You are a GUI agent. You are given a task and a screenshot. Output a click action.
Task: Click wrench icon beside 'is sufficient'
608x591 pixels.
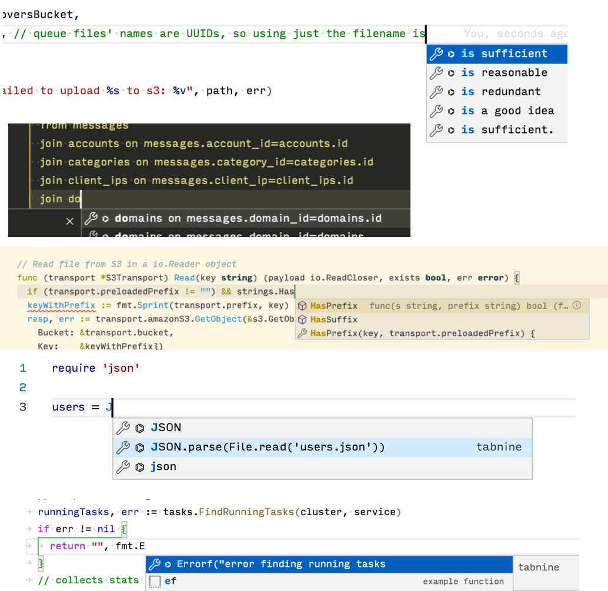pyautogui.click(x=436, y=54)
